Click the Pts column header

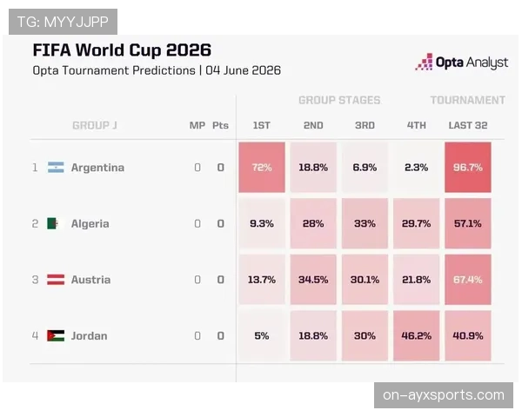click(220, 125)
